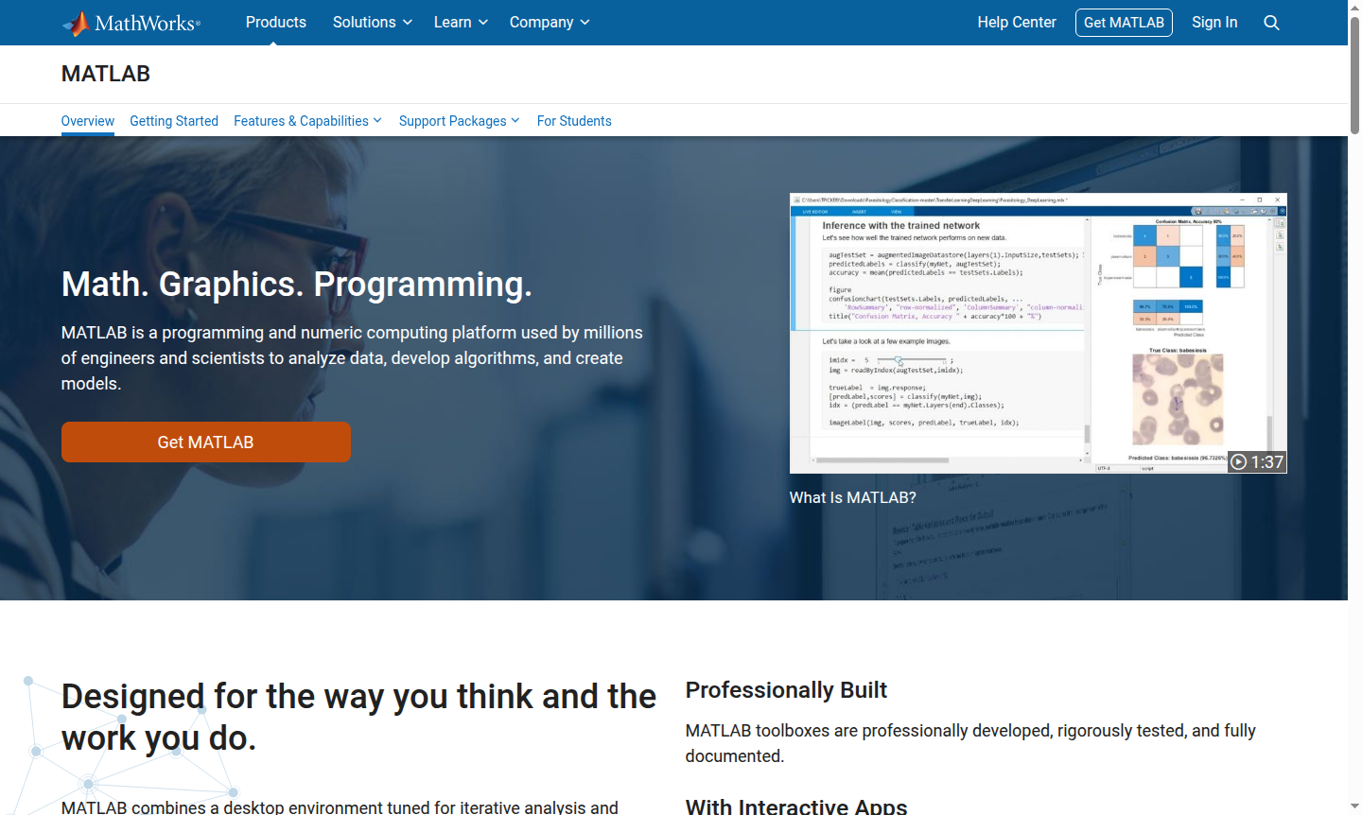Click the What Is MATLAB? caption link
The height and width of the screenshot is (815, 1362).
coord(852,497)
